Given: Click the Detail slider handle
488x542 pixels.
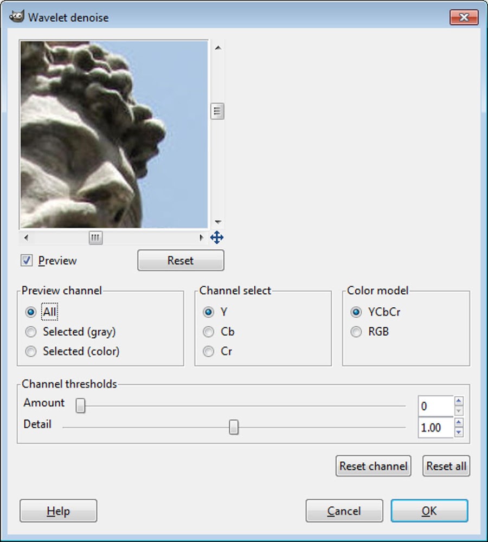Looking at the screenshot, I should click(x=234, y=427).
